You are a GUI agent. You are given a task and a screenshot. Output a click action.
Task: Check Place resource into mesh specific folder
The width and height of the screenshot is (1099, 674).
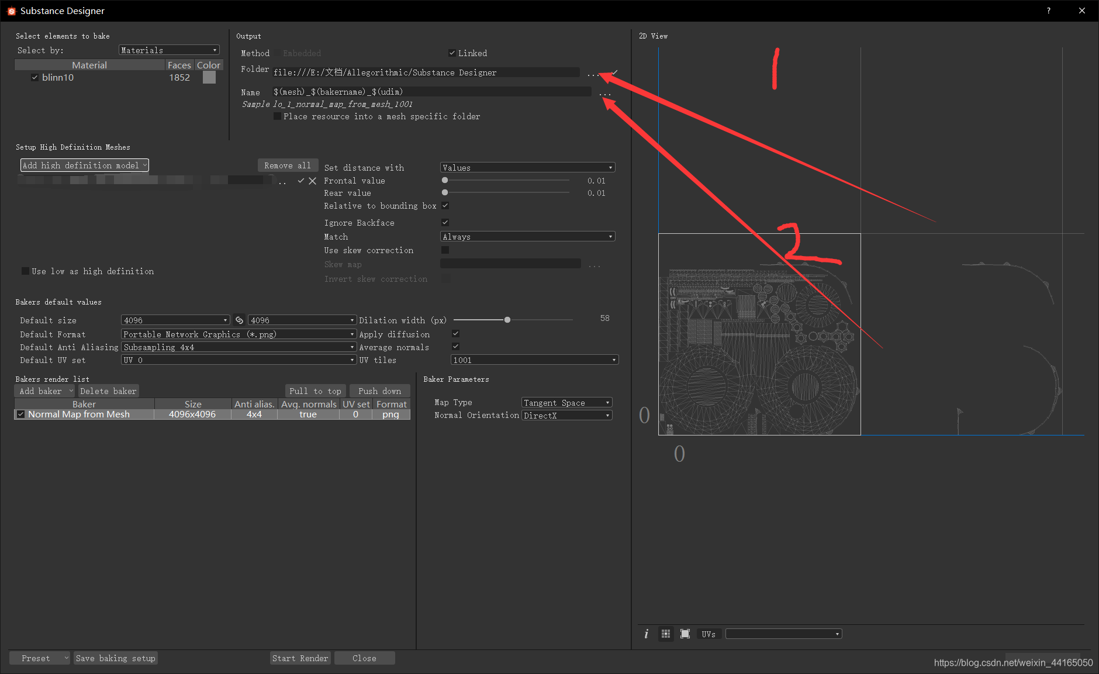coord(277,116)
